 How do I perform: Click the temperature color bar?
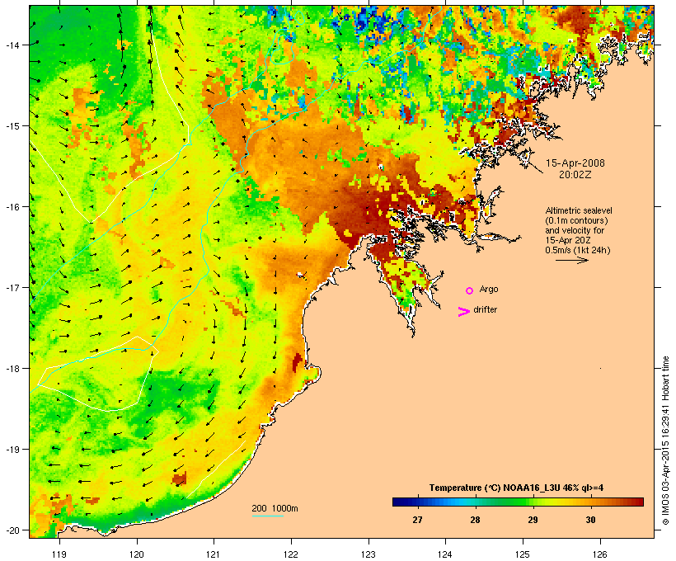(518, 502)
